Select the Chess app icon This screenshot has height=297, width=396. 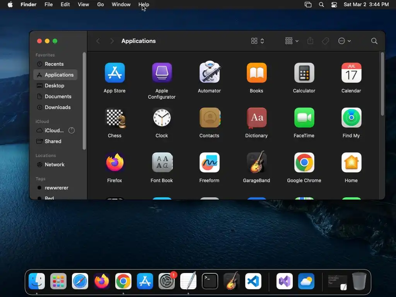[x=115, y=118]
